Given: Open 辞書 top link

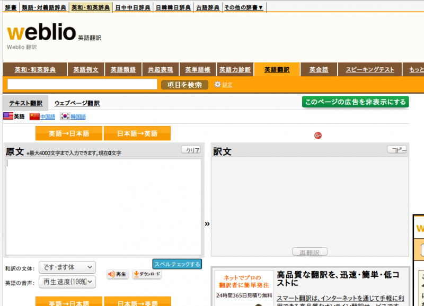Looking at the screenshot, I should (11, 7).
